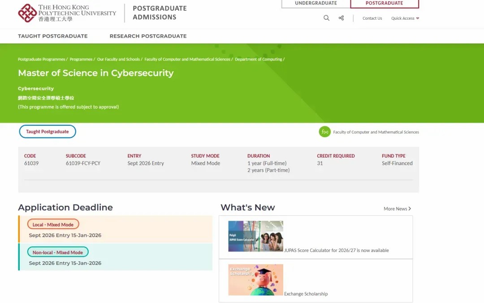Switch to the Undergraduate tab
Image resolution: width=484 pixels, height=303 pixels.
pos(315,4)
